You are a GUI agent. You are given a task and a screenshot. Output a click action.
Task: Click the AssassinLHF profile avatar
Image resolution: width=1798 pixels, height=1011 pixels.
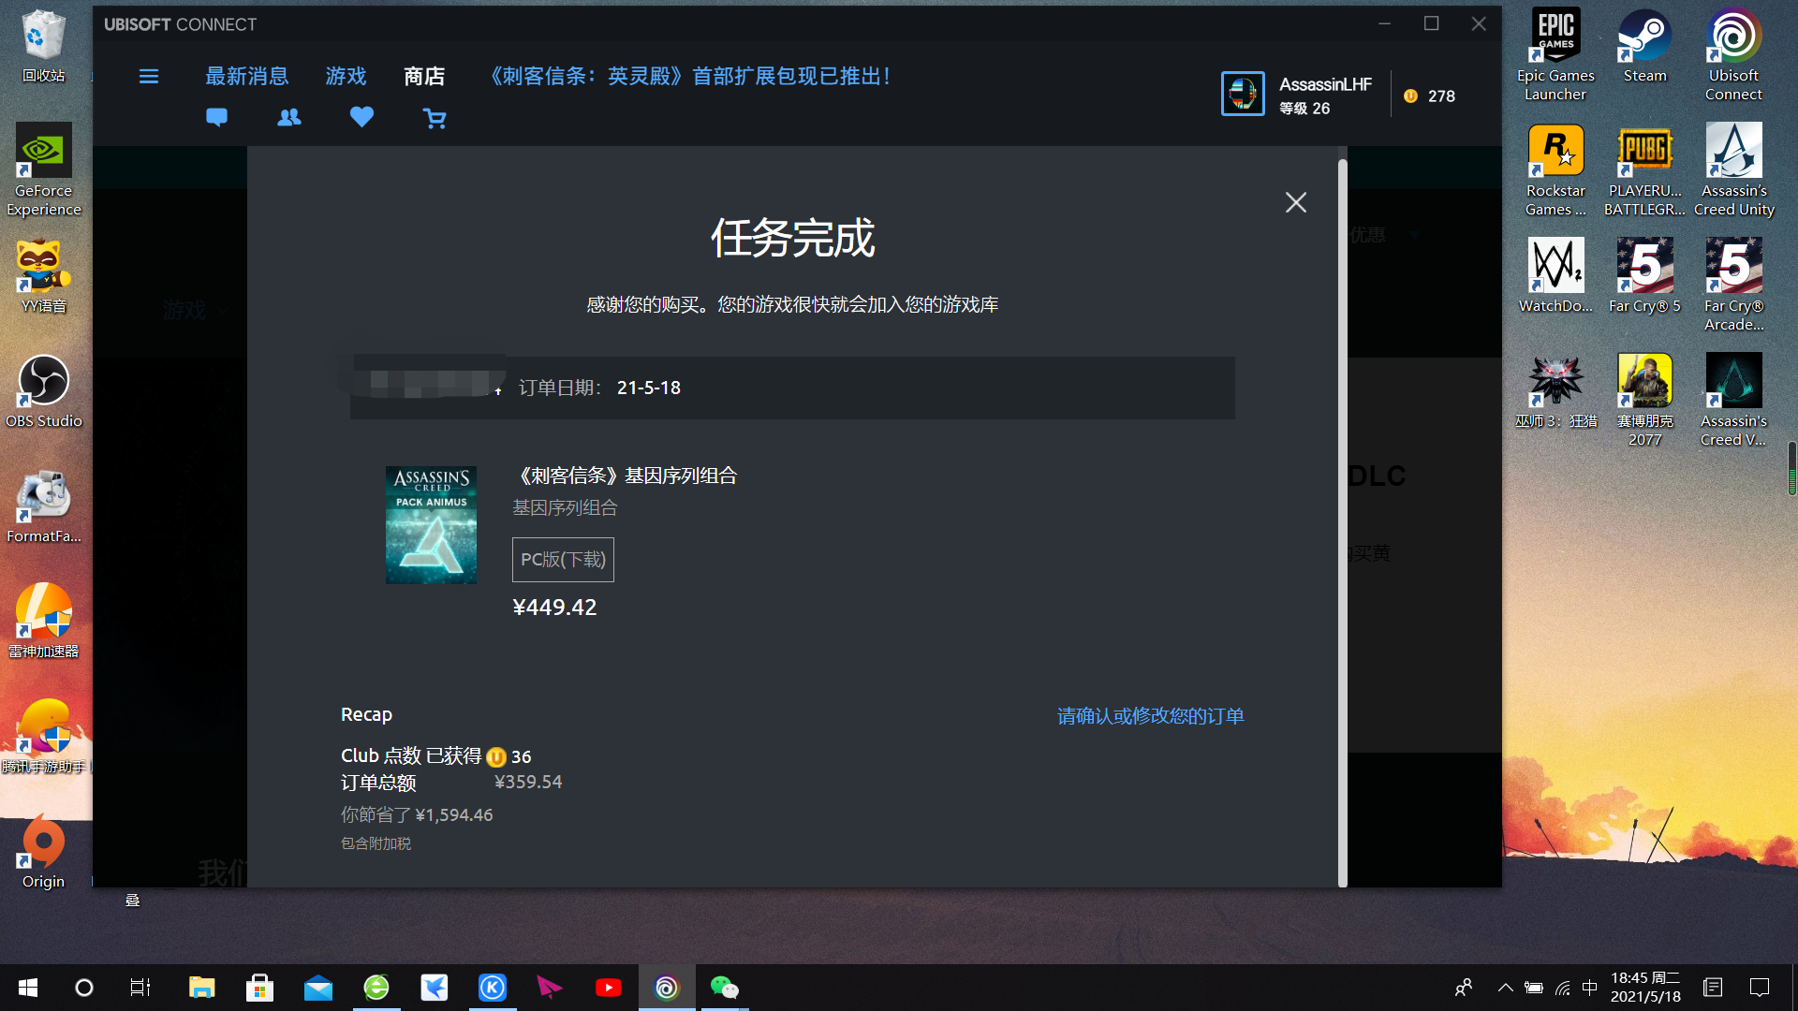click(x=1243, y=94)
